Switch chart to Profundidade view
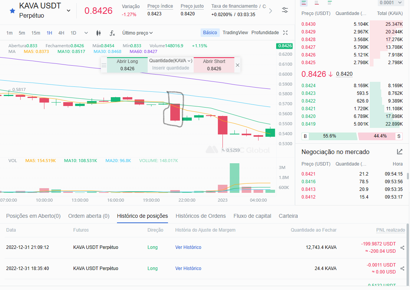The height and width of the screenshot is (290, 410). click(x=265, y=33)
